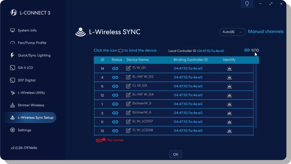Edit the name of SL W_LCDG7 device
The height and width of the screenshot is (164, 291).
point(128,121)
